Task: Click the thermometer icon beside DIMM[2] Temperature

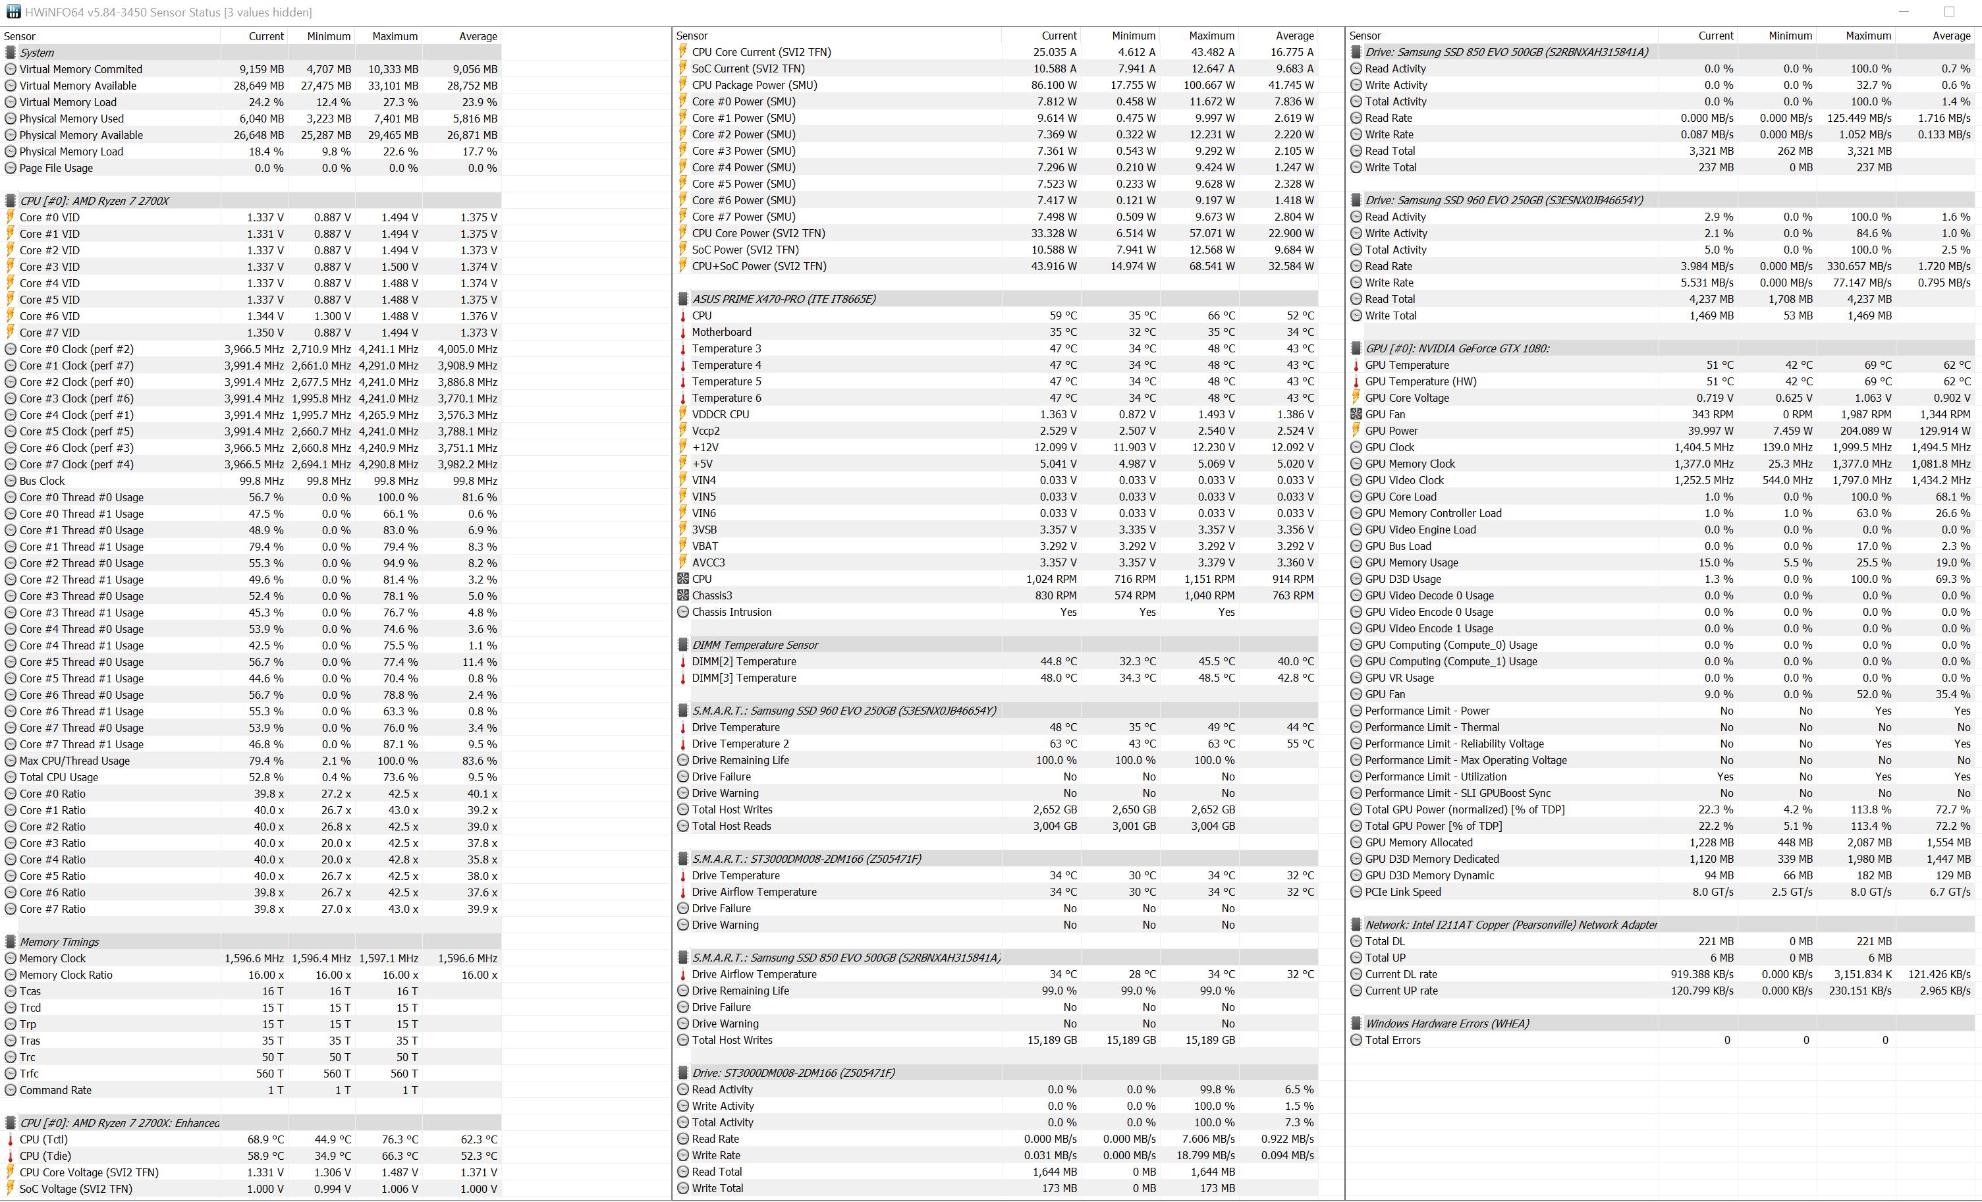Action: point(683,661)
